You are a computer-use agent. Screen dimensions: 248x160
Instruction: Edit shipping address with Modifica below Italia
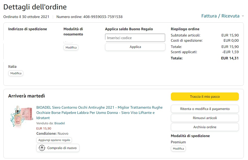pyautogui.click(x=16, y=73)
